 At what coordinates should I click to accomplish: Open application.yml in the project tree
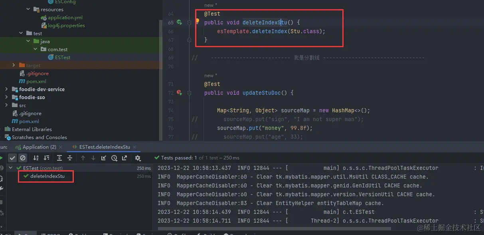(65, 18)
